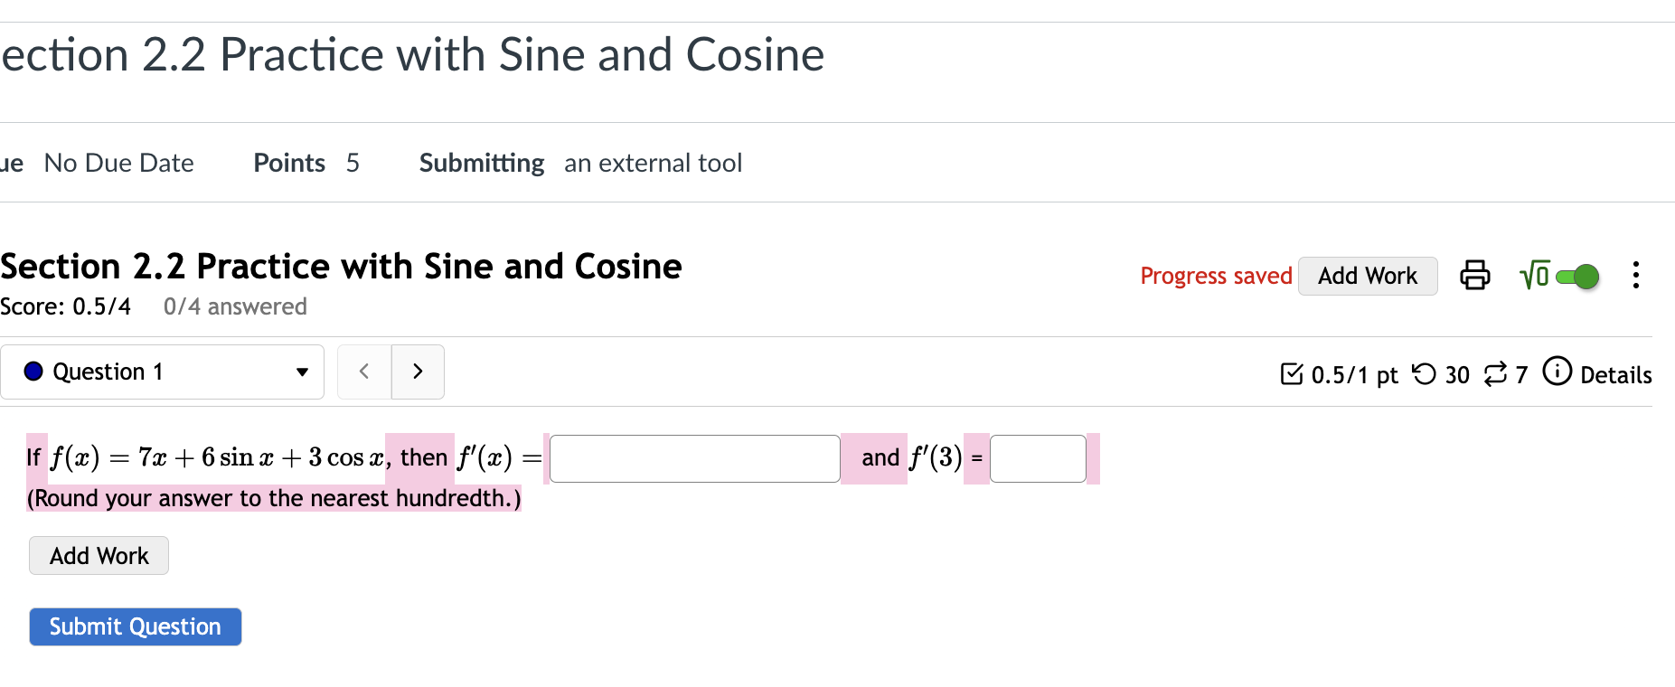Click the retry loop icon showing 7
Image resolution: width=1675 pixels, height=687 pixels.
1498,373
